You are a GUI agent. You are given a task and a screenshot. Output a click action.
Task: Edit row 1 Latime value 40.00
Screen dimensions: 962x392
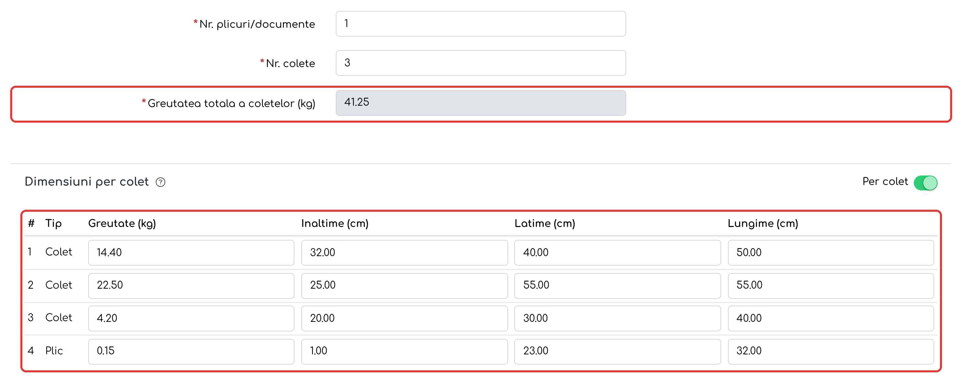pos(617,252)
